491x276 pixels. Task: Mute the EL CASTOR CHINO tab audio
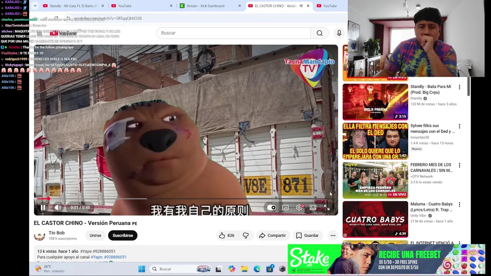pyautogui.click(x=301, y=6)
